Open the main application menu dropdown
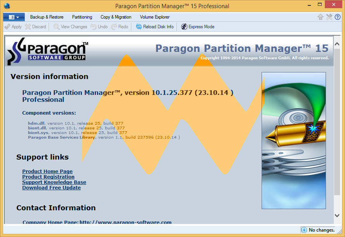 pyautogui.click(x=14, y=17)
